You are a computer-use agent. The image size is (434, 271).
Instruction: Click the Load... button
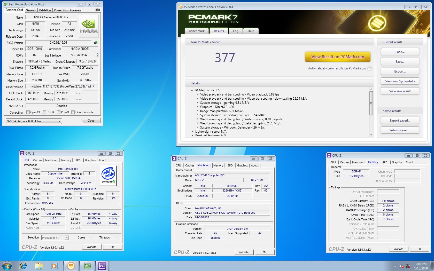point(400,52)
